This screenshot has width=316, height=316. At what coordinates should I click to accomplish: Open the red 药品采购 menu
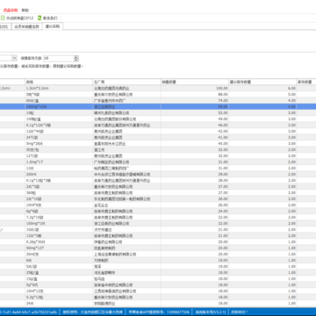[11, 11]
